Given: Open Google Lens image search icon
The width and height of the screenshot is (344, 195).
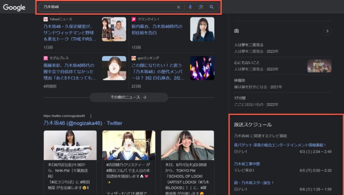Looking at the screenshot, I should click(x=201, y=7).
